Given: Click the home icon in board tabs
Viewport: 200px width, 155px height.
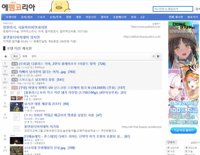Looking at the screenshot, I should (x=5, y=56).
